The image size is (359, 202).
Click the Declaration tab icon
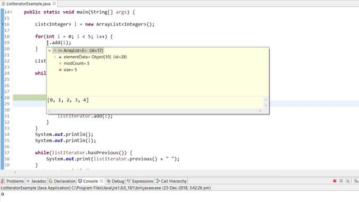coord(50,181)
